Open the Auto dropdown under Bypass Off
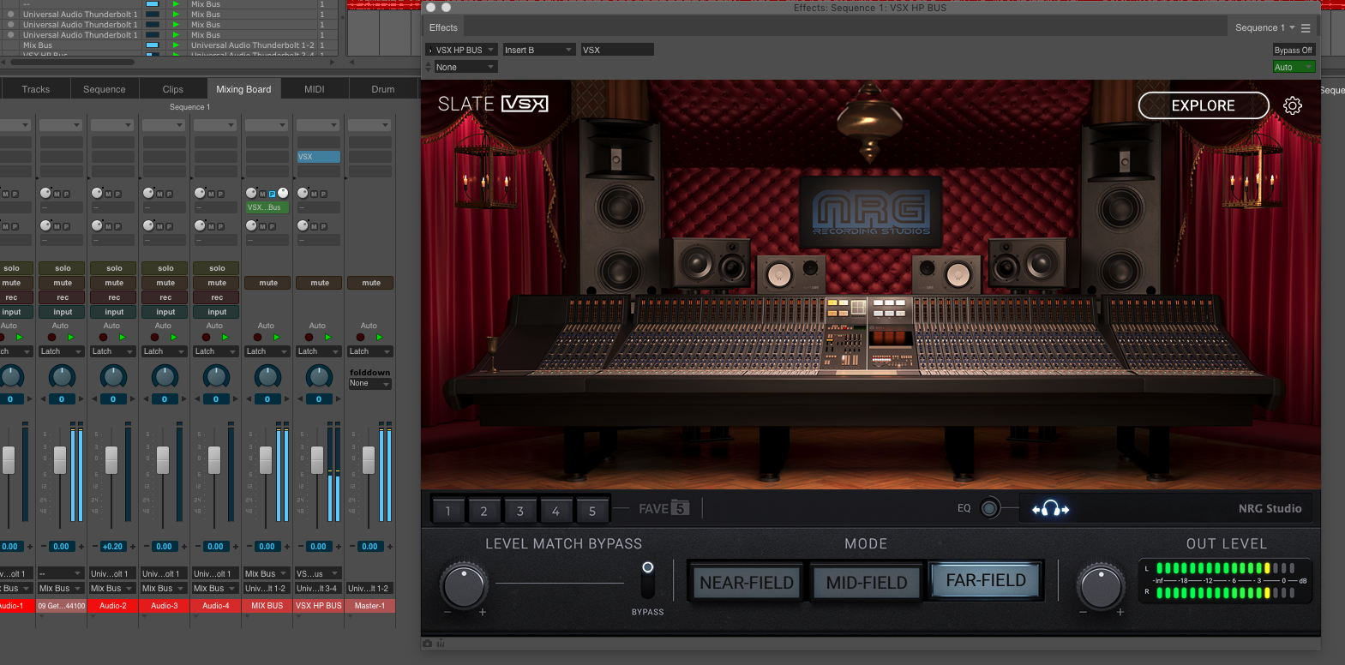The height and width of the screenshot is (665, 1345). click(1294, 67)
